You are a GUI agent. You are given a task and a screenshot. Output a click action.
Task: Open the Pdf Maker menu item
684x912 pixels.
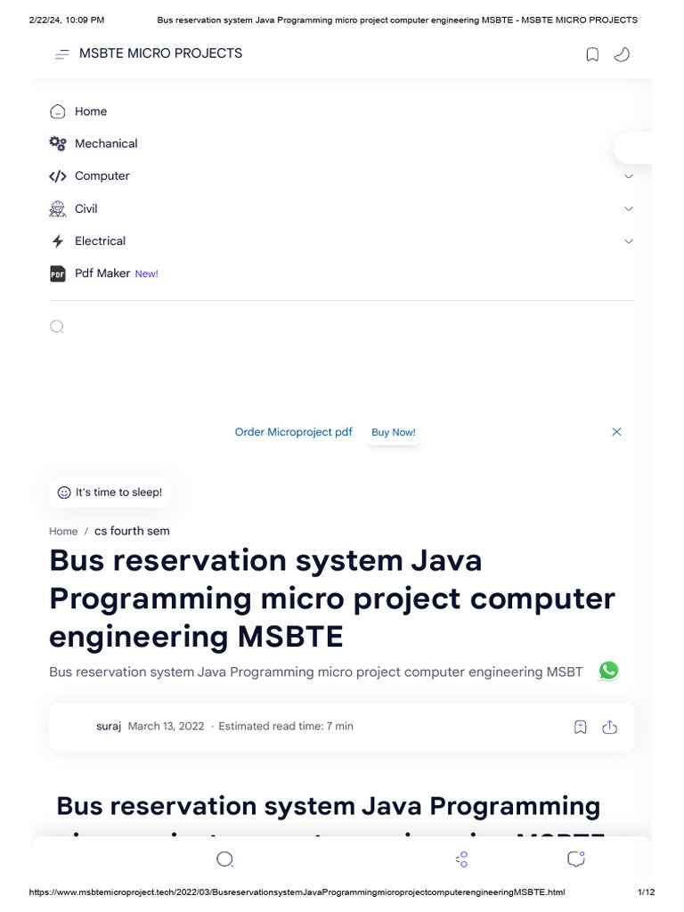pos(102,273)
